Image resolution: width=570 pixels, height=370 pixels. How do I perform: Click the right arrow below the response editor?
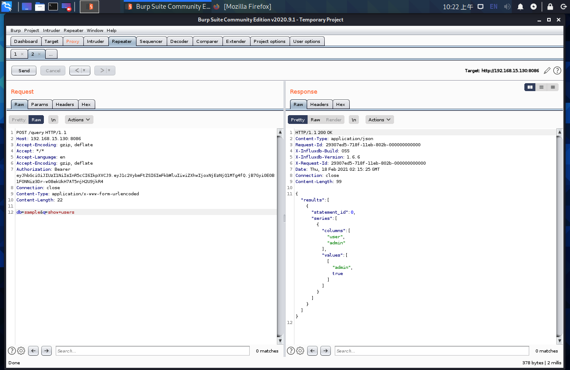coord(325,351)
